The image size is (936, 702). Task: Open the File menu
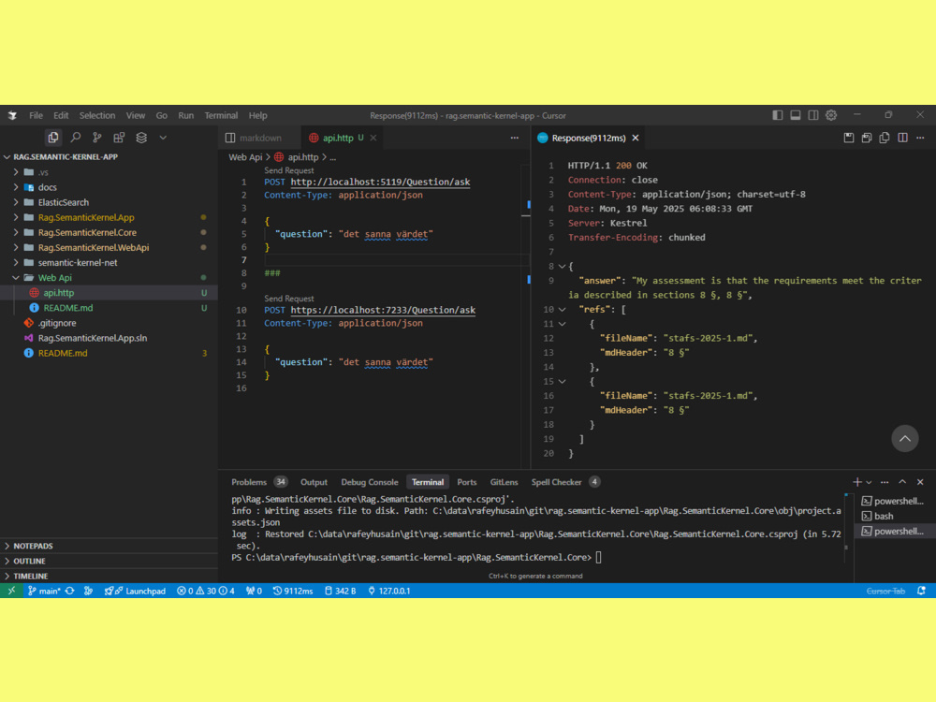coord(36,115)
